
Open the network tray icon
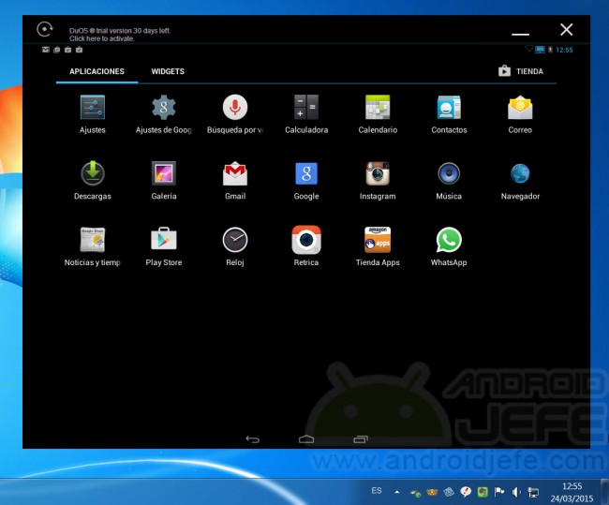click(533, 492)
